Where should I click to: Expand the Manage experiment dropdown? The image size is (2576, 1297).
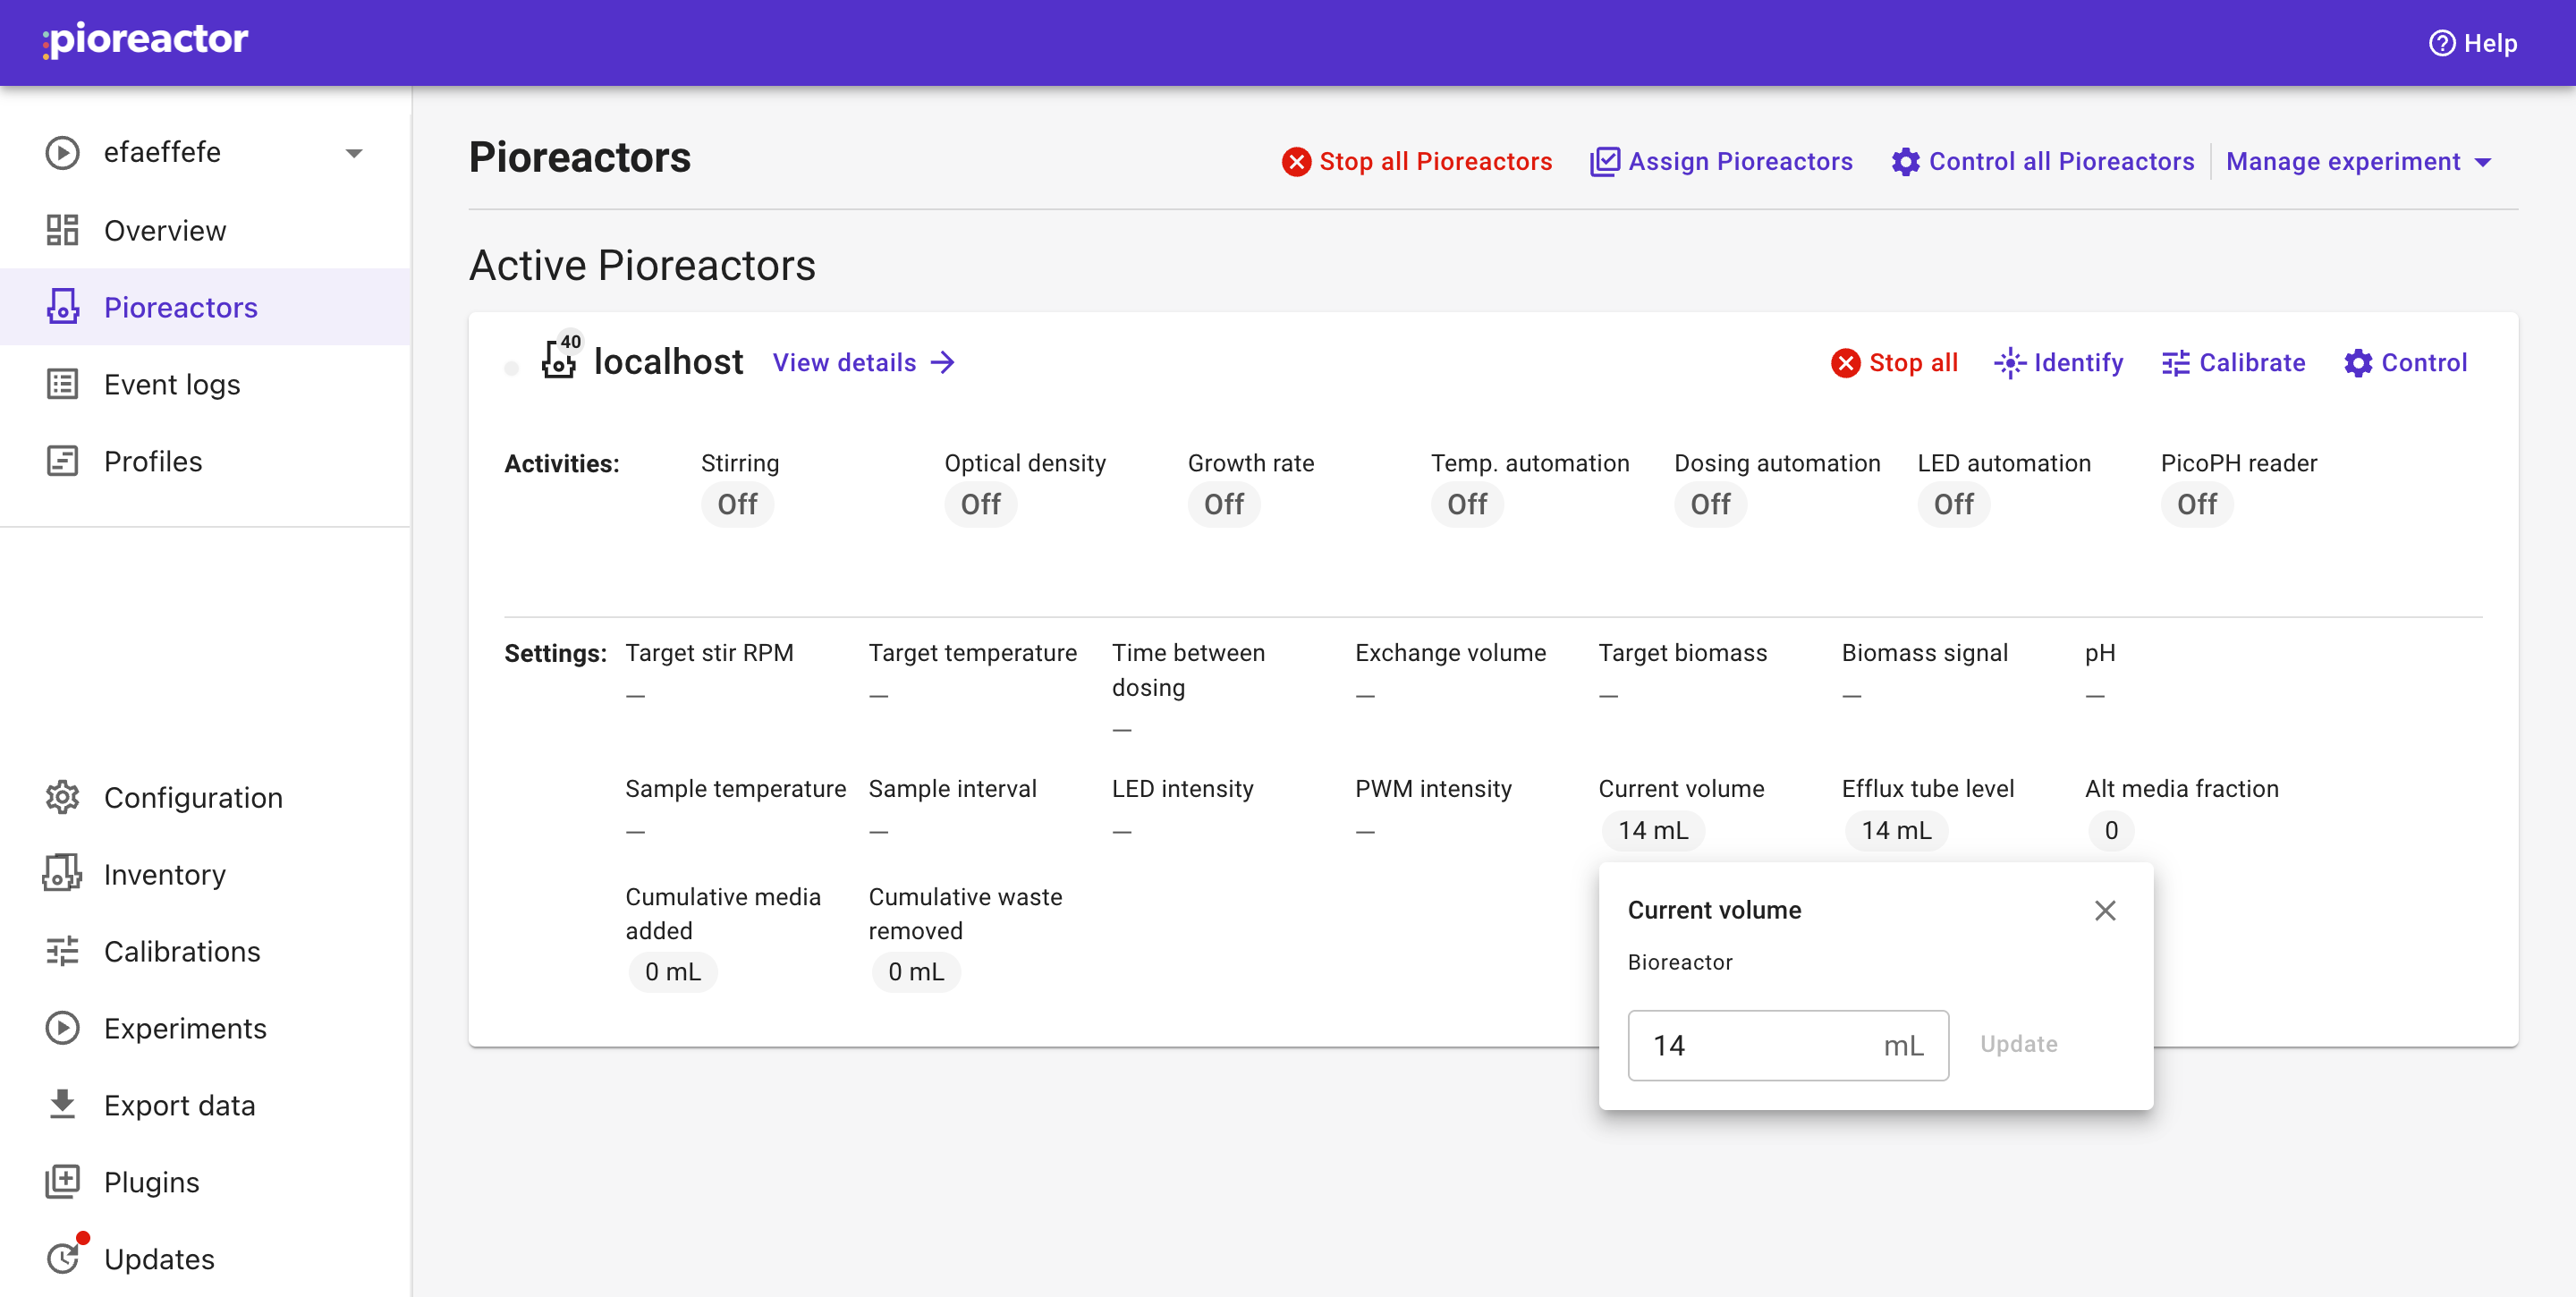tap(2358, 162)
